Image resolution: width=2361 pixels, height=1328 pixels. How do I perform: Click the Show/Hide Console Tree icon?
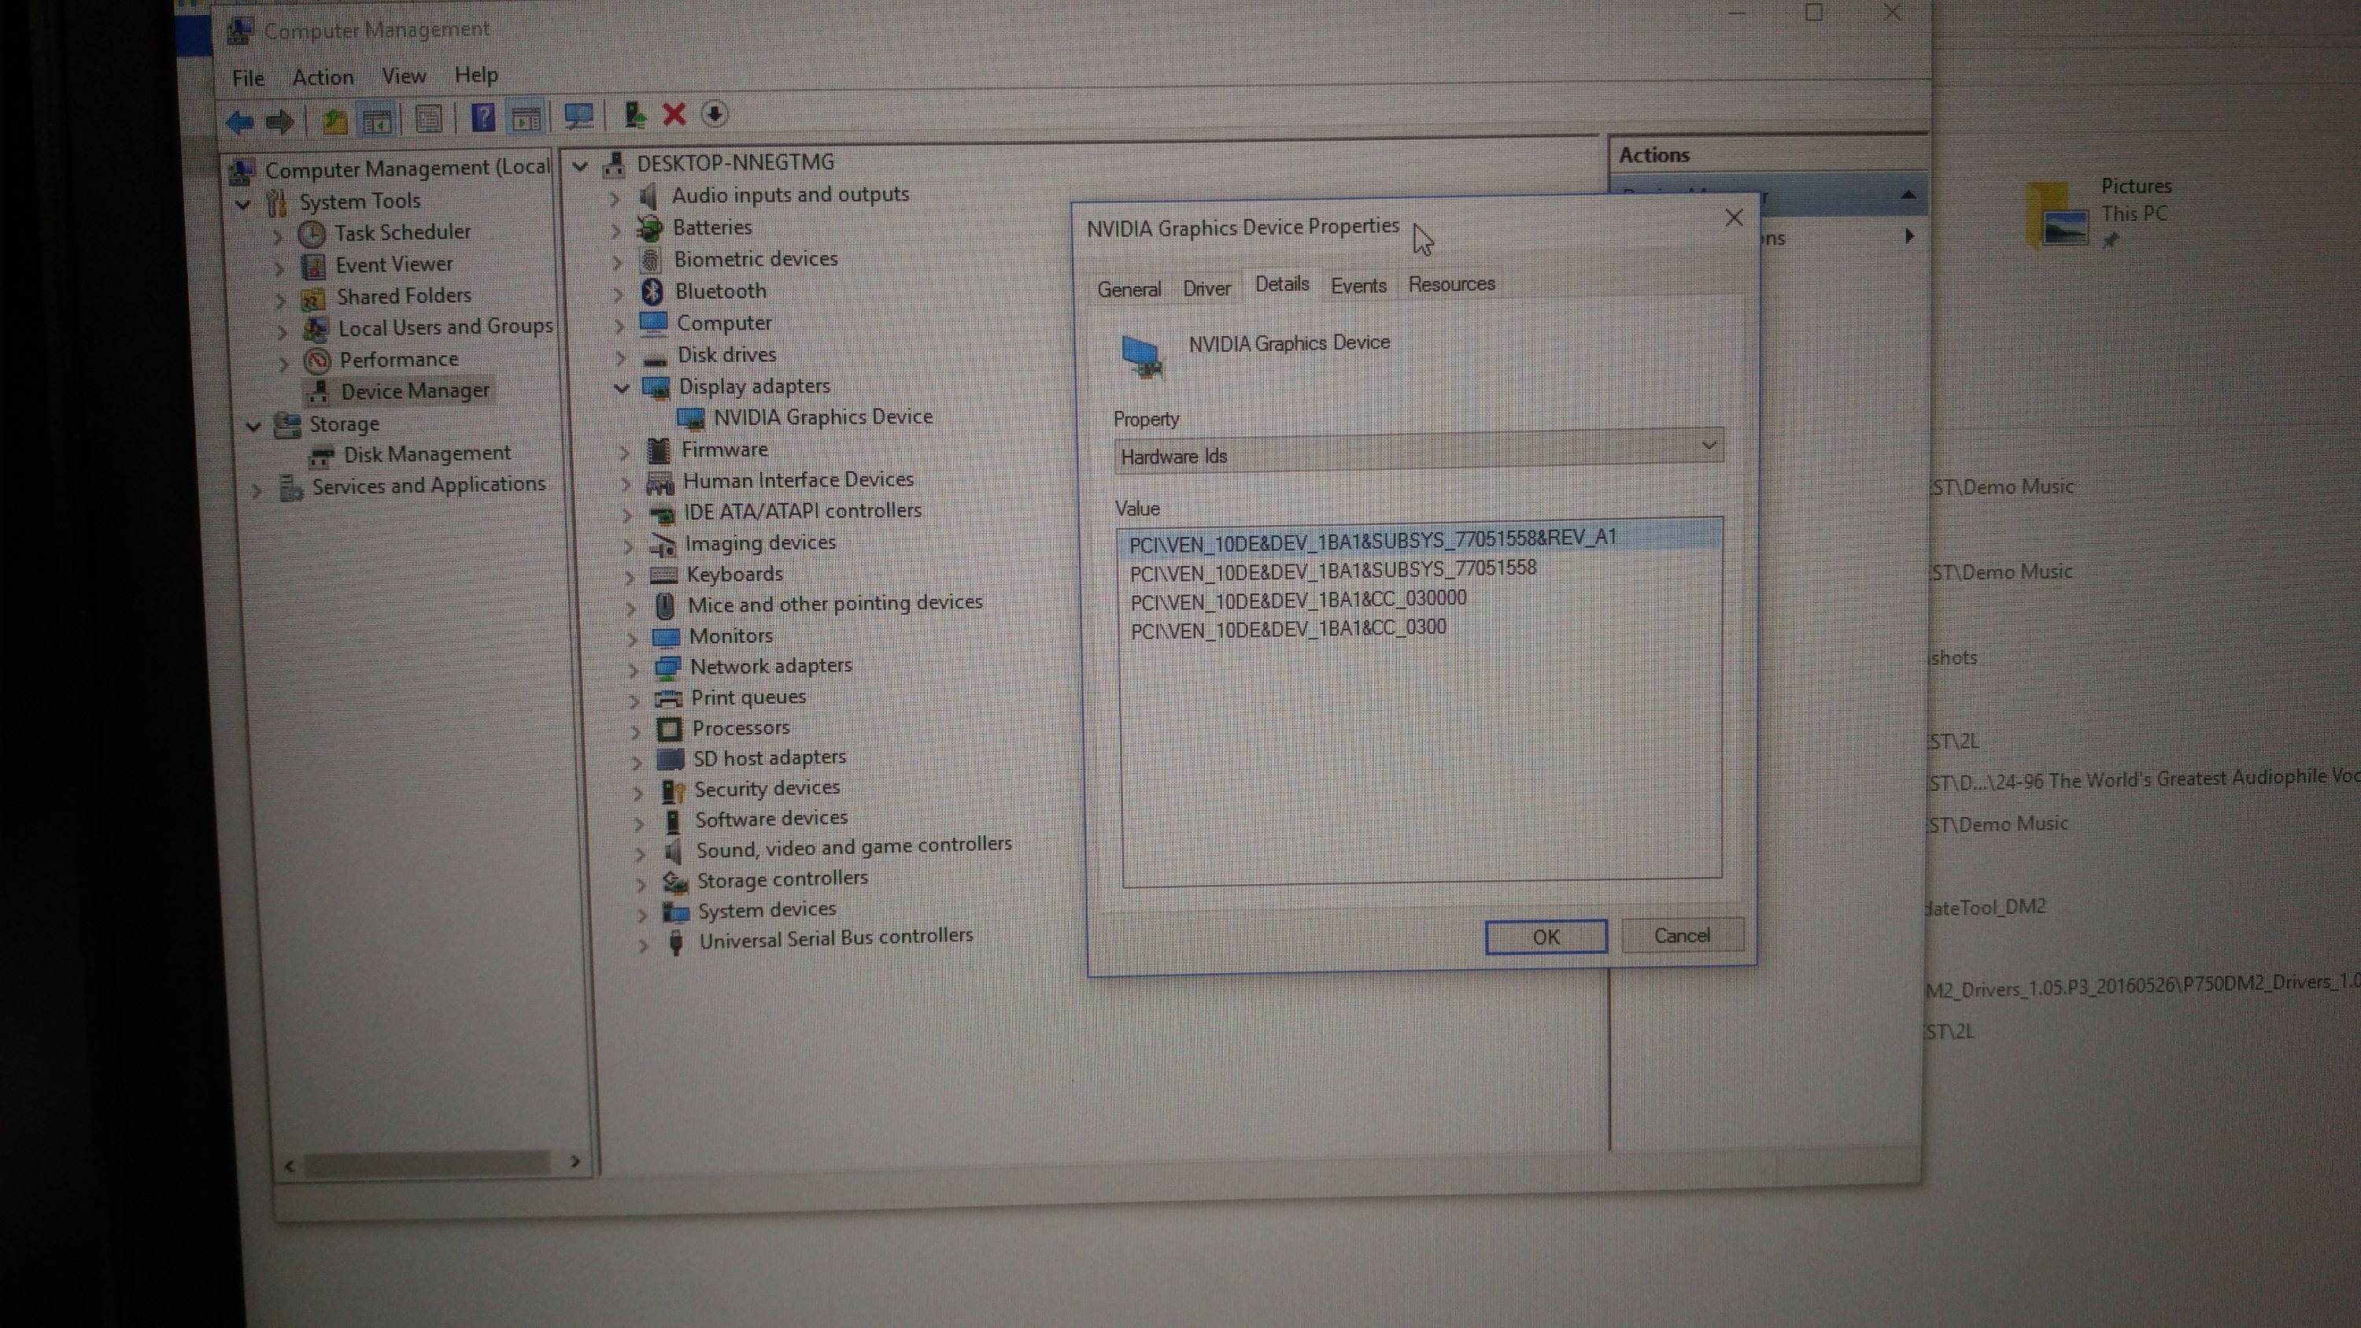tap(377, 120)
